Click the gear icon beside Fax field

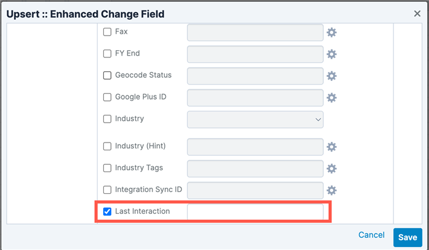(x=331, y=33)
